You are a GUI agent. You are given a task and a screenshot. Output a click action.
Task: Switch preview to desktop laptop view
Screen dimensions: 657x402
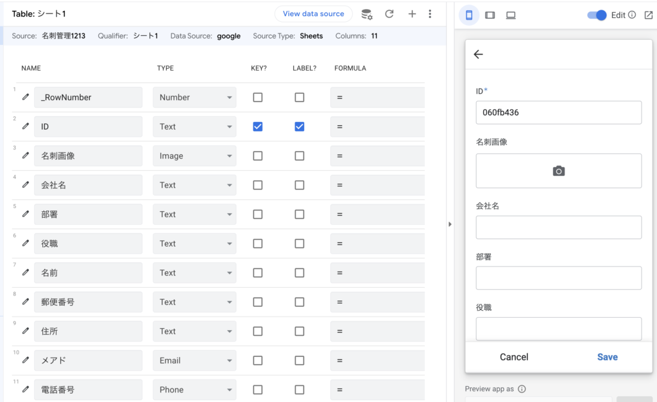511,15
